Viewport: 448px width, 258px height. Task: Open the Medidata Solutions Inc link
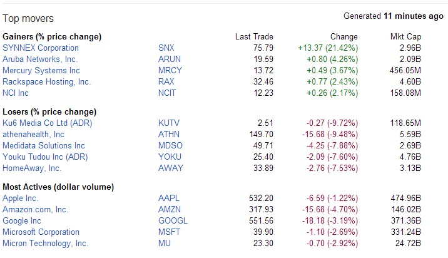coord(44,145)
